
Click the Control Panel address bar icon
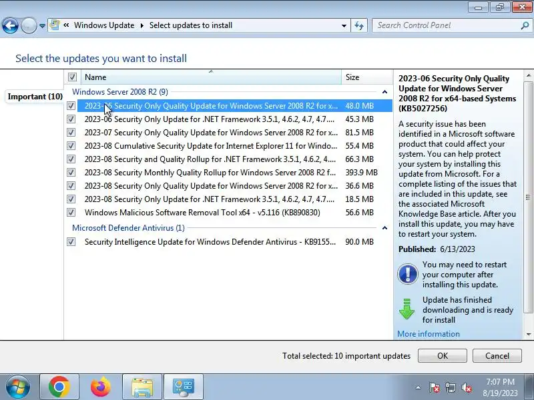(x=55, y=25)
